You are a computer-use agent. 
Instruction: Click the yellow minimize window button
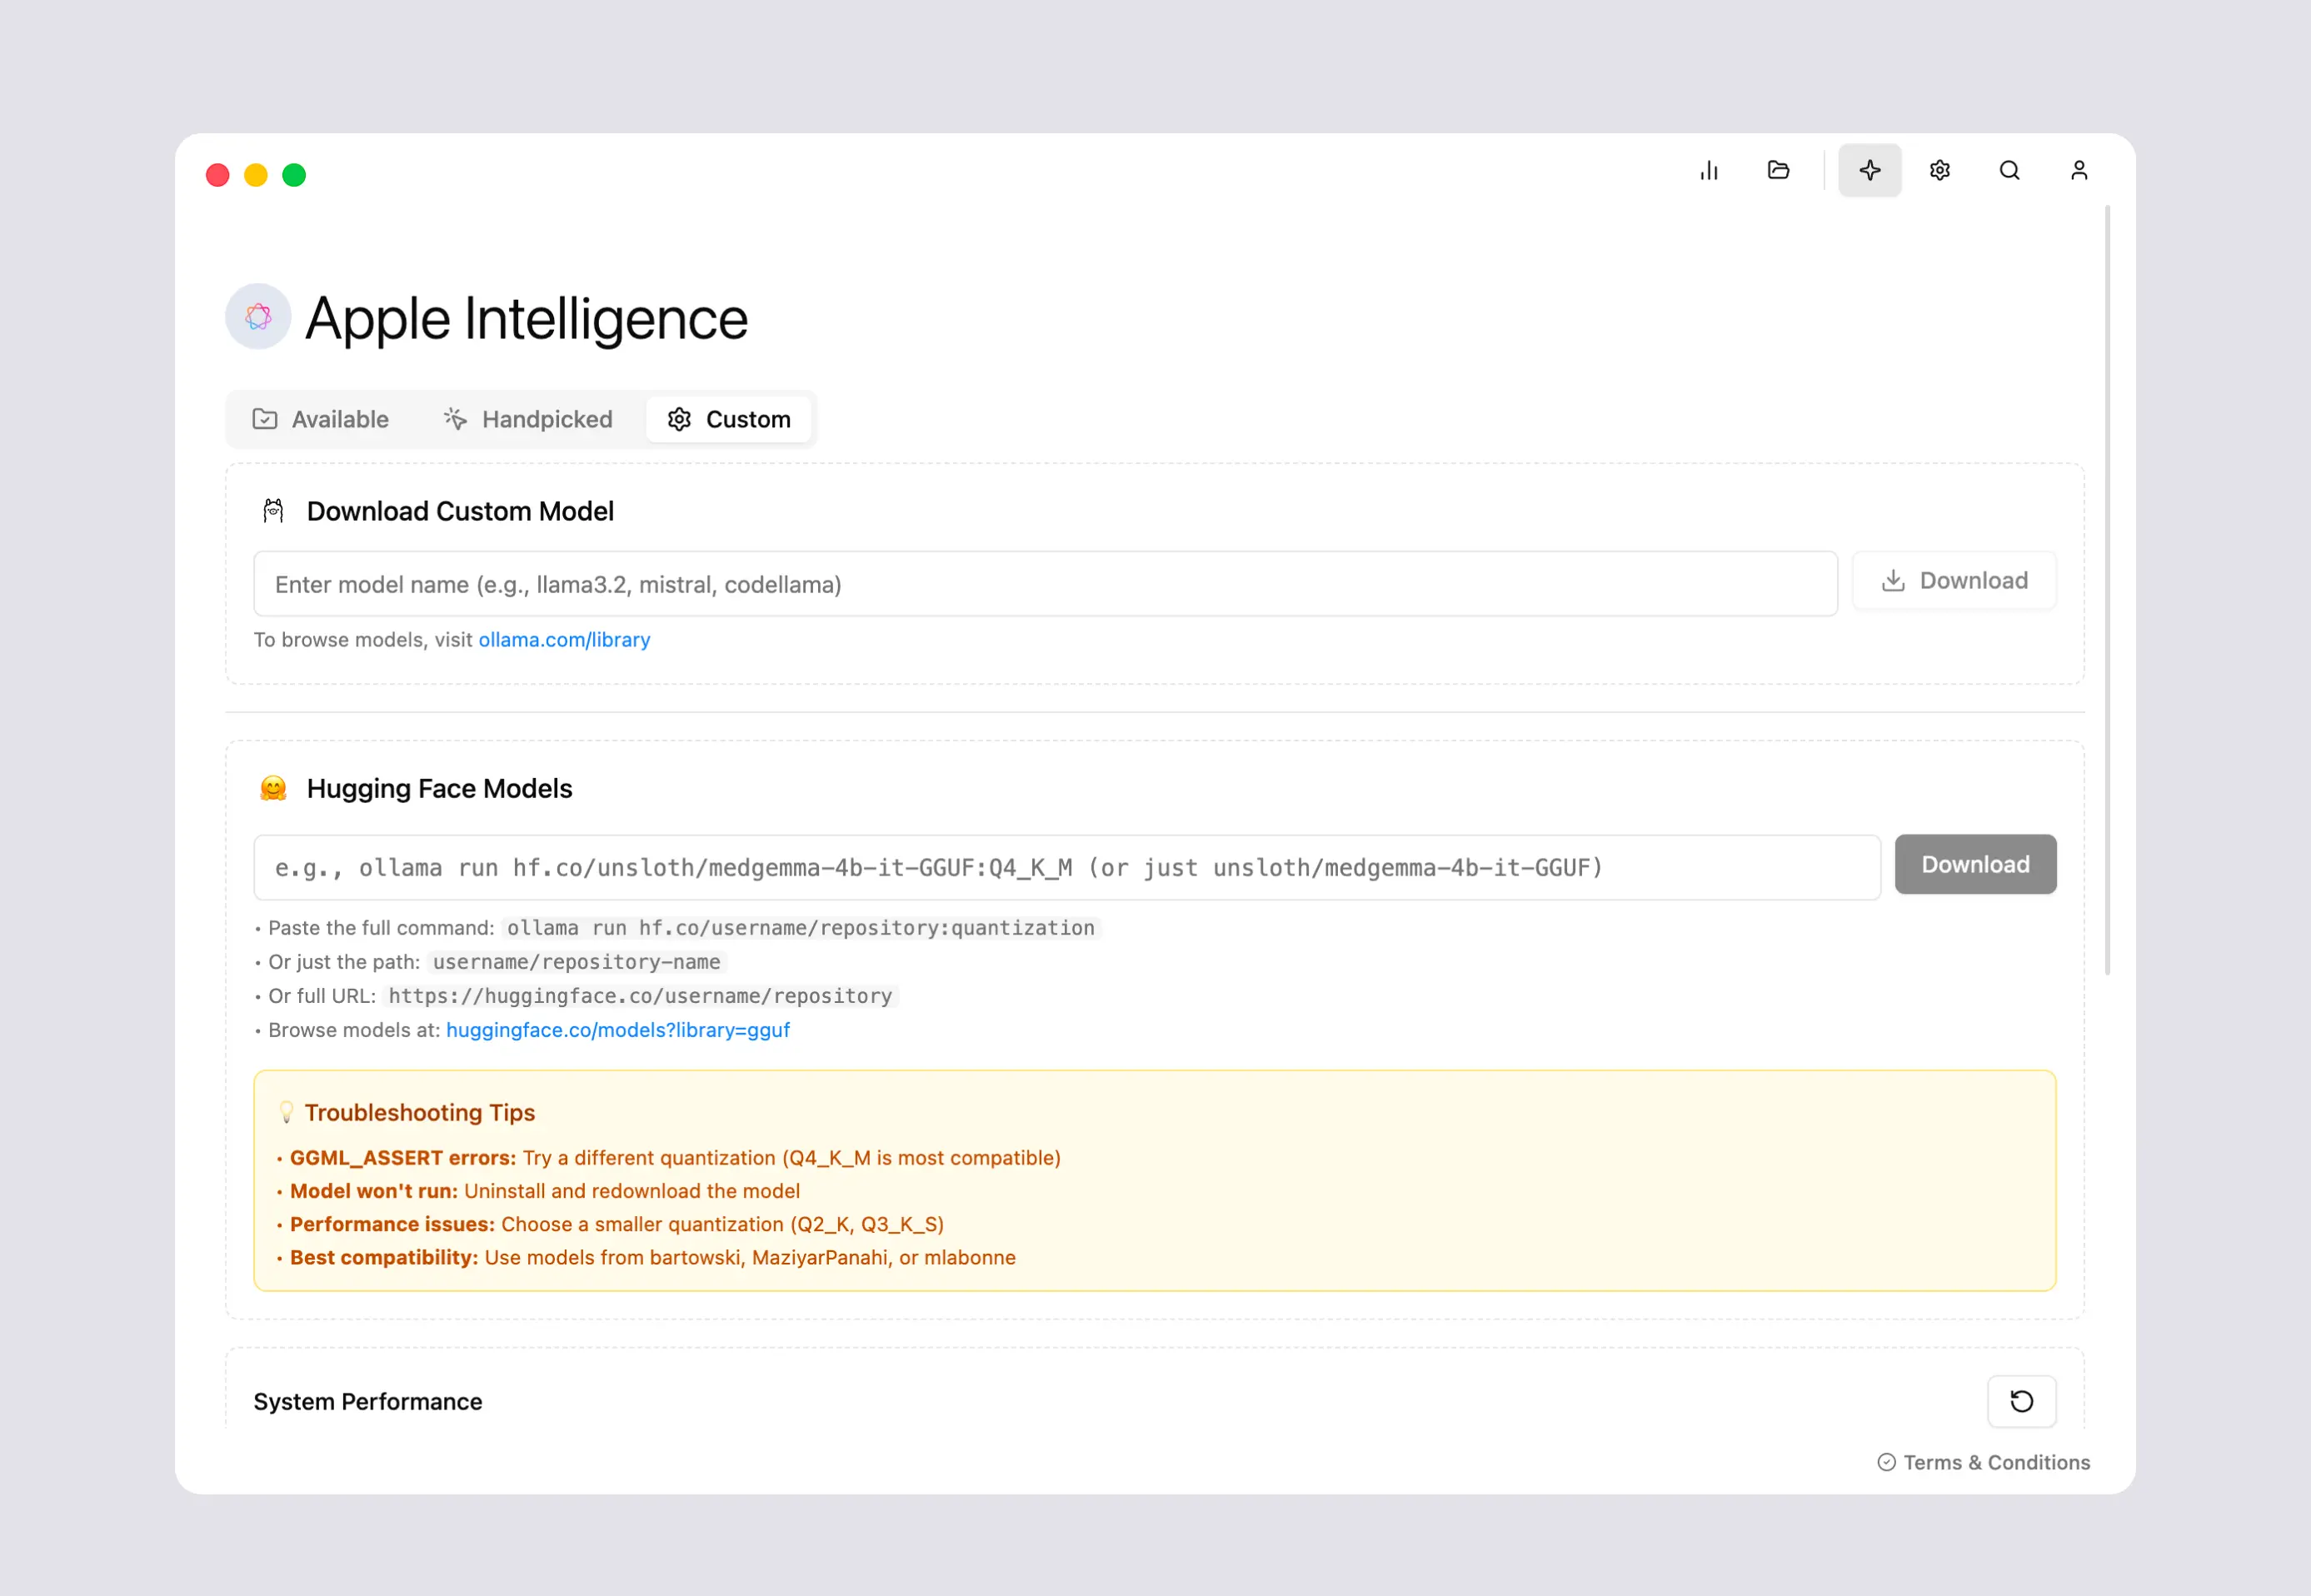[256, 175]
